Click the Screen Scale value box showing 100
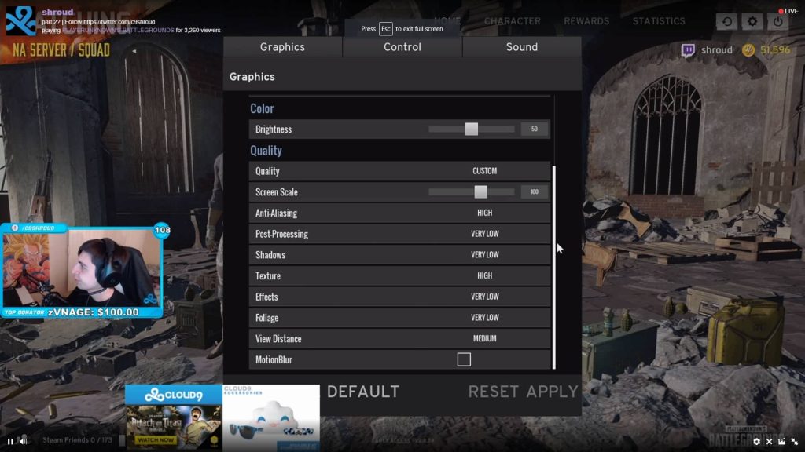This screenshot has height=452, width=805. point(534,191)
